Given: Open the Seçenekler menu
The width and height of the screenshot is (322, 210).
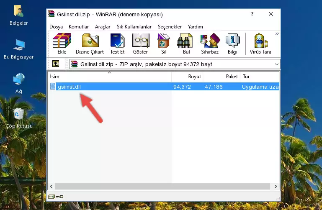Looking at the screenshot, I should coord(170,27).
